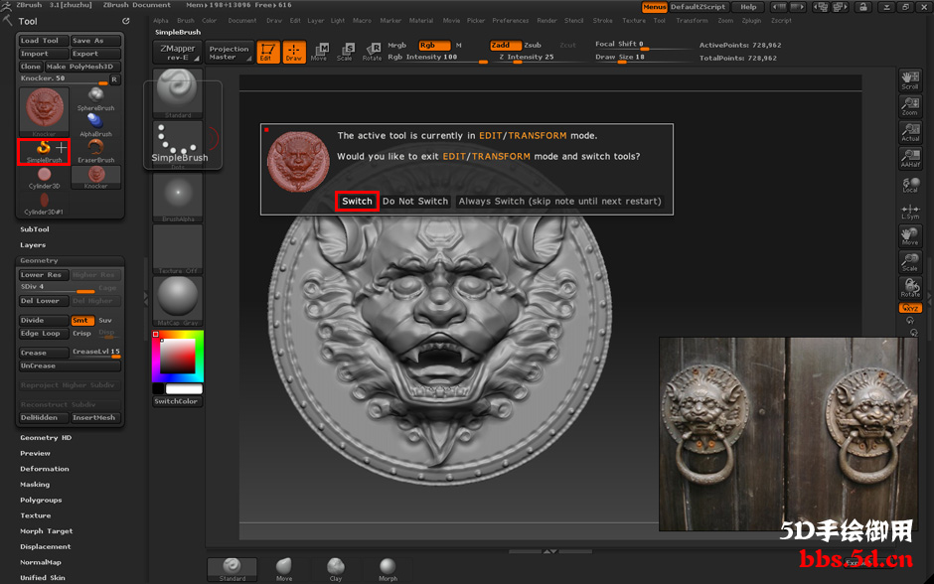Screen dimensions: 934x584
Task: Click Switch in the dialog
Action: point(357,202)
